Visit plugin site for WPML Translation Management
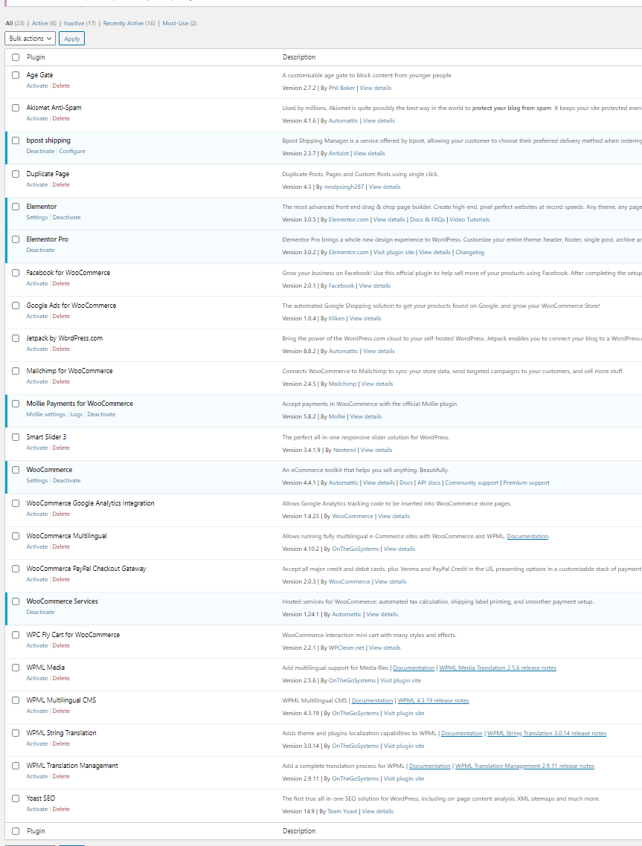Viewport: 642px width, 846px height. 404,778
